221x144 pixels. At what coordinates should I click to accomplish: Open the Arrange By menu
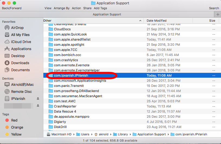point(62,8)
